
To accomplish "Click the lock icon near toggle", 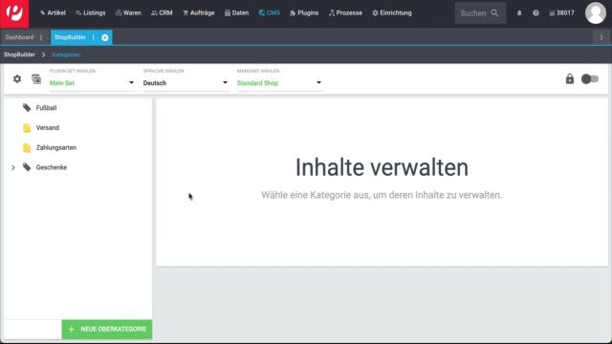I will coord(570,78).
